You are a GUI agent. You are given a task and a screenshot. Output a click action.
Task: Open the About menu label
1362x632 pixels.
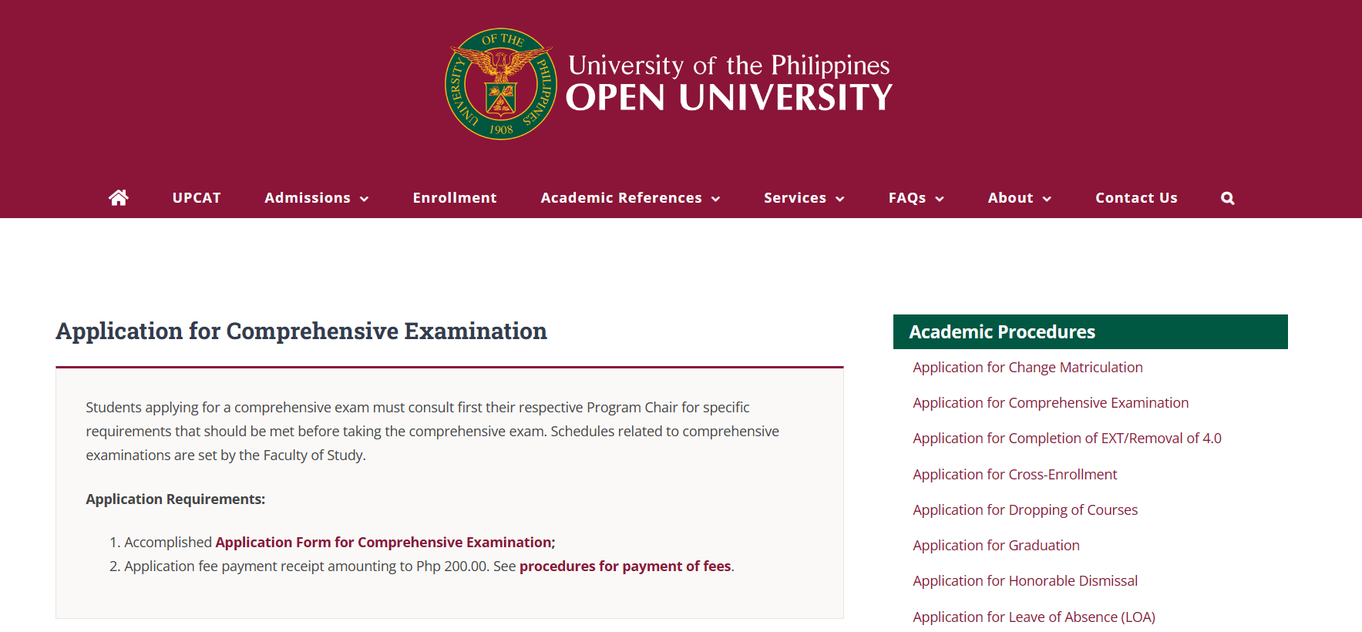tap(1011, 198)
